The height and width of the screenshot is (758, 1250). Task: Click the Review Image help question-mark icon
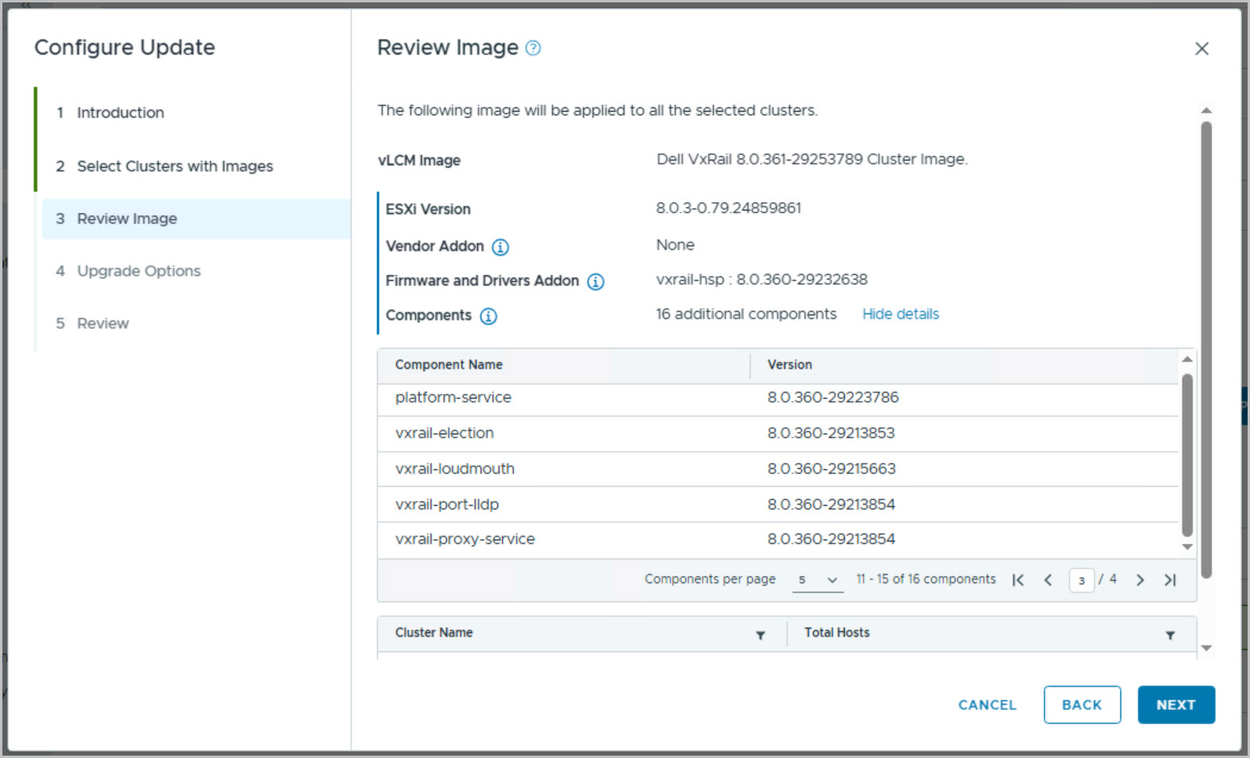[534, 48]
